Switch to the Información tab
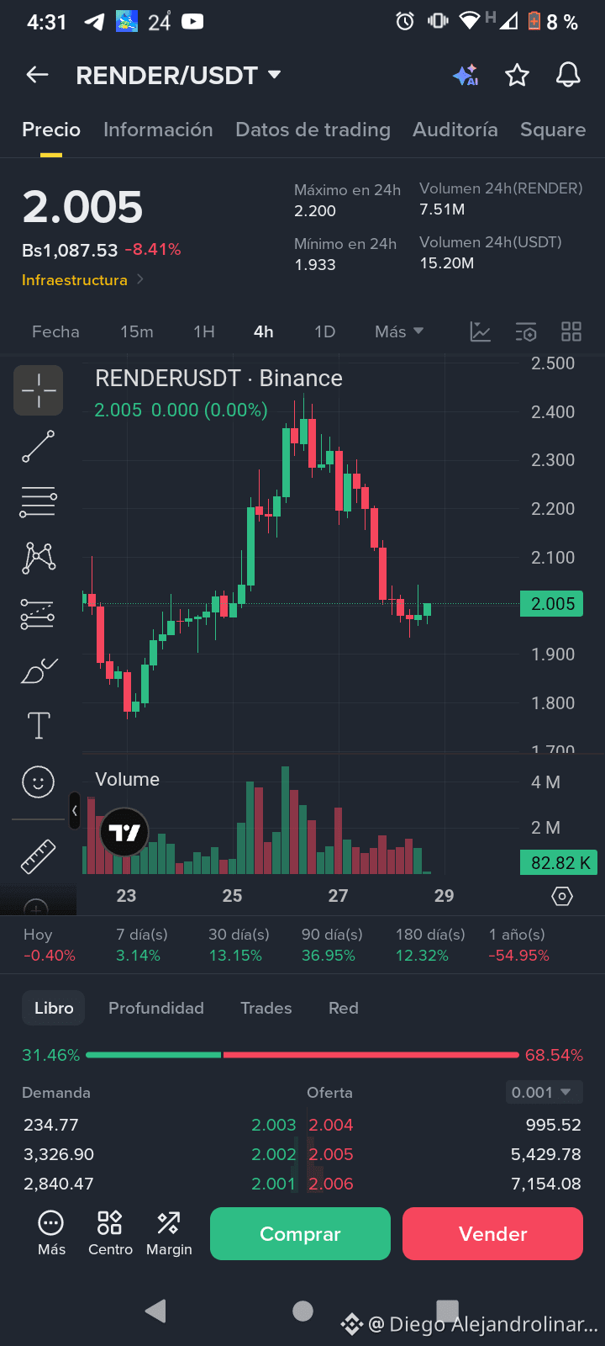This screenshot has width=605, height=1346. pyautogui.click(x=158, y=130)
